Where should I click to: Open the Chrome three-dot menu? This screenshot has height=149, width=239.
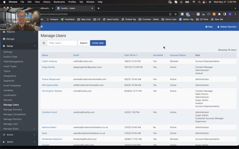[235, 14]
